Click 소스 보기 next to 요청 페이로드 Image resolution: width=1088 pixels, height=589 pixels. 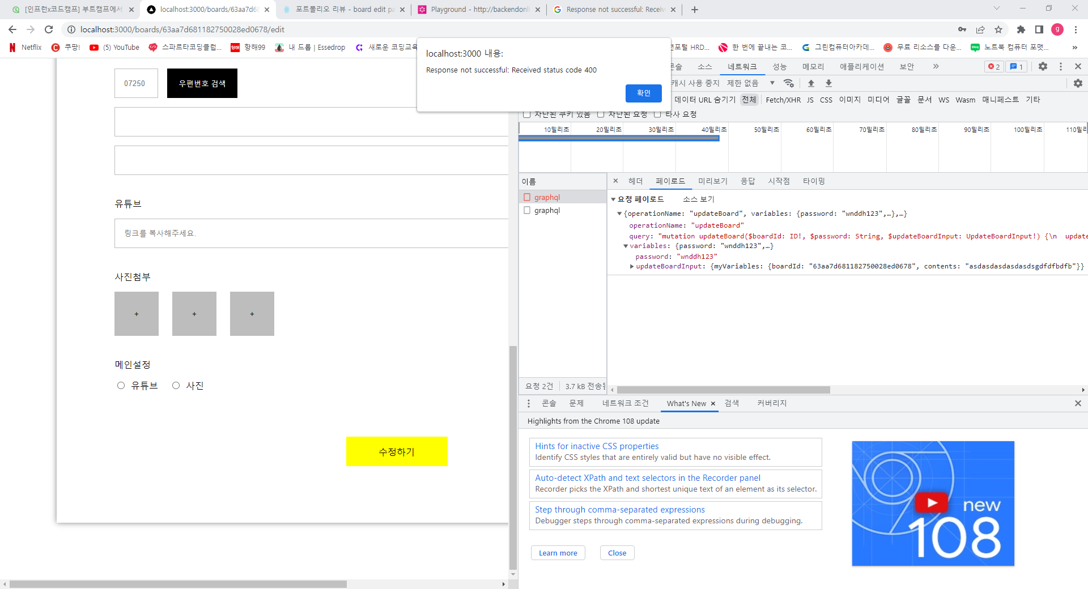point(699,199)
